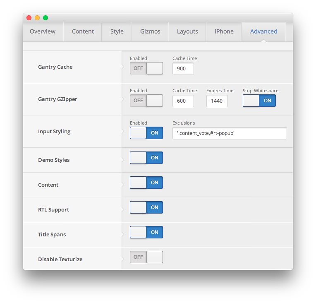Toggle Demo Styles off
The image size is (316, 303).
[x=146, y=158]
